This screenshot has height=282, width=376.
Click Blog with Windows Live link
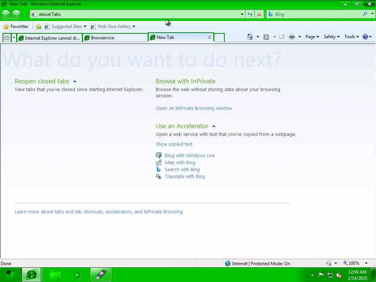tap(190, 156)
